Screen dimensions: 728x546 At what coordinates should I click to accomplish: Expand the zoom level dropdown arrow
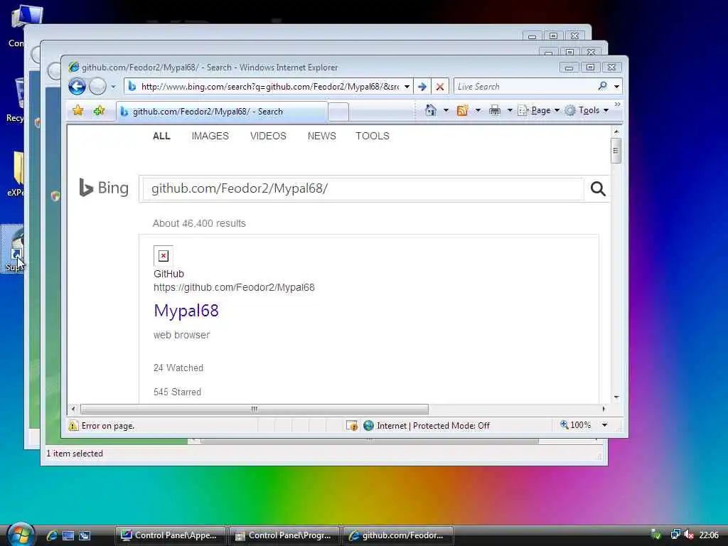pyautogui.click(x=604, y=425)
